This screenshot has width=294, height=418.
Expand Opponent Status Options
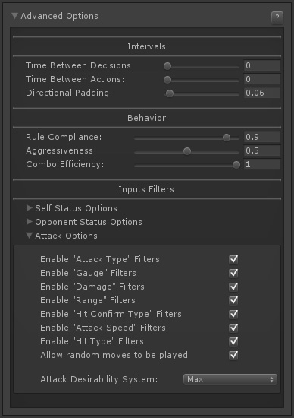(30, 222)
